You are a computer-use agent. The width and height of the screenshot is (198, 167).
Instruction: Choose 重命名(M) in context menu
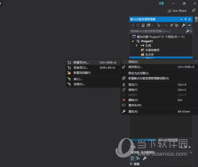(x=160, y=105)
